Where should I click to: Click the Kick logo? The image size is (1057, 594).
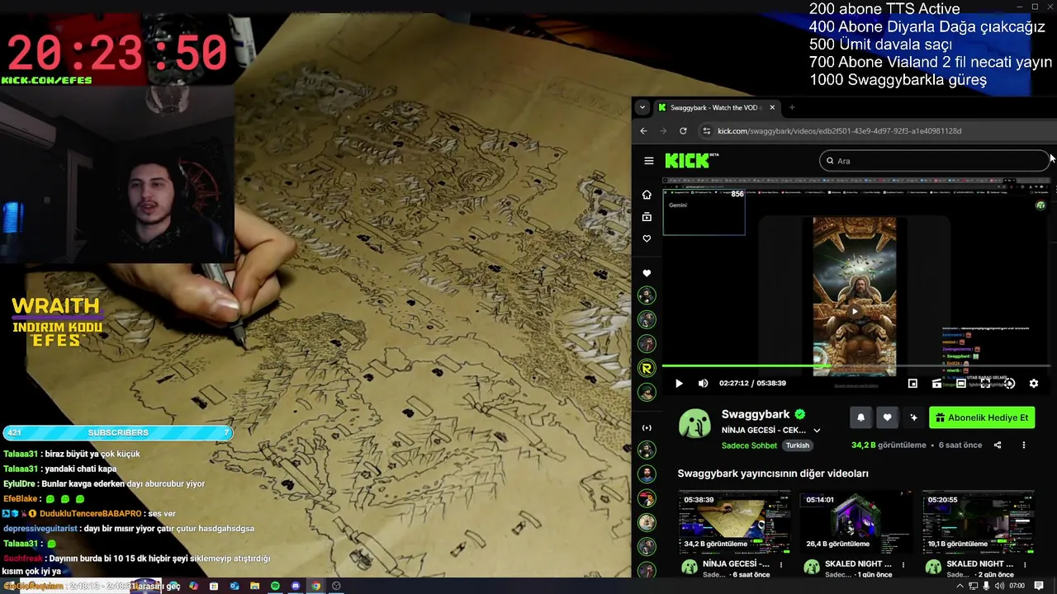(691, 161)
